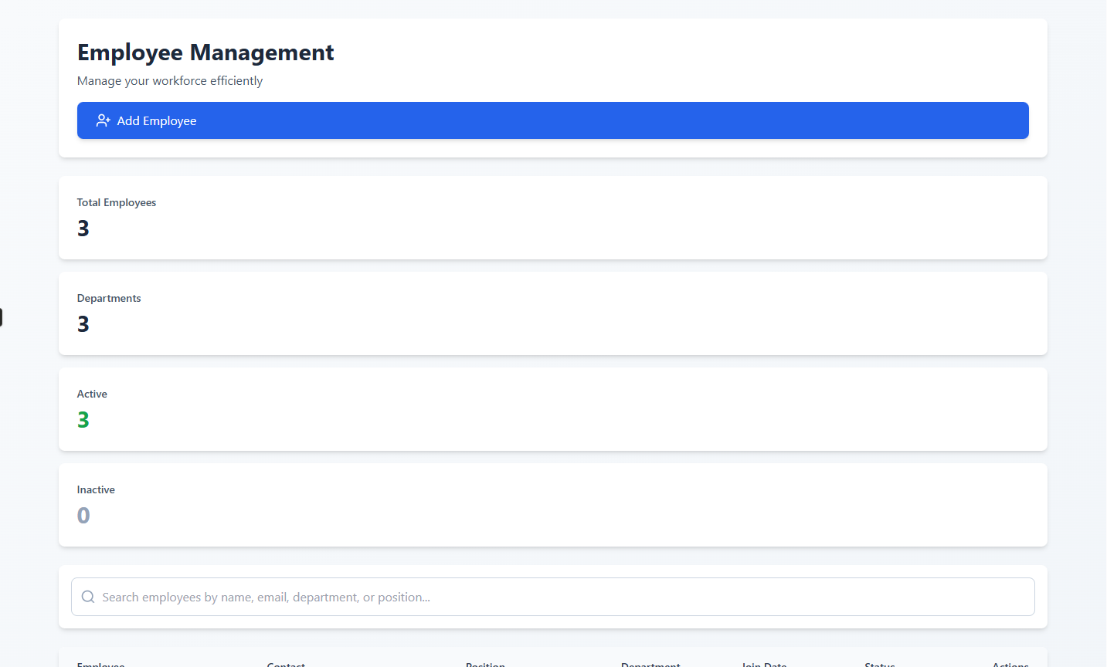
Task: Click the Department column header
Action: [650, 663]
